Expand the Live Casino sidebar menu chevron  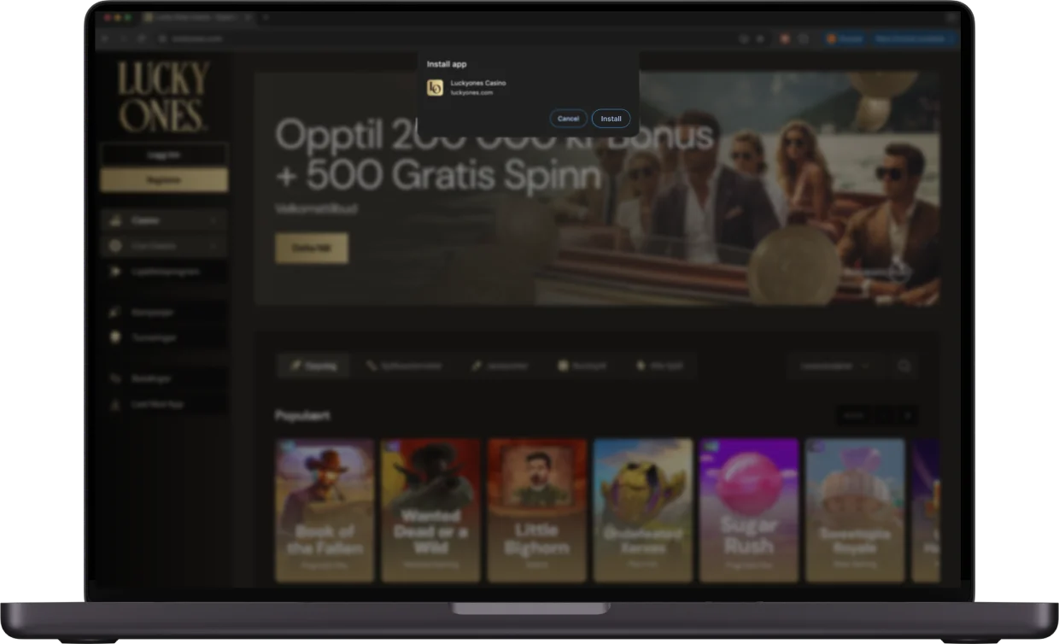(x=213, y=246)
